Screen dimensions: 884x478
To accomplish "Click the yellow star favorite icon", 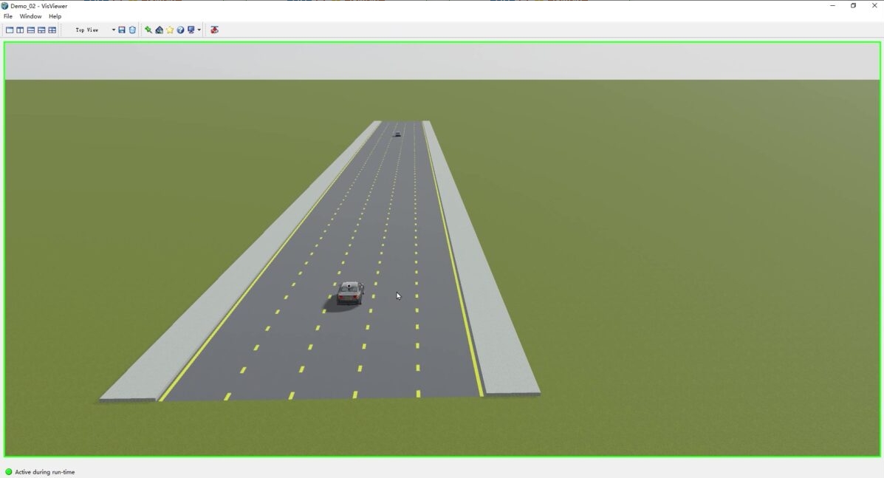I will 170,30.
